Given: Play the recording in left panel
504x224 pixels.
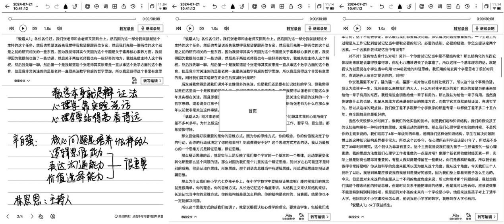Looking at the screenshot, I should tap(23, 28).
